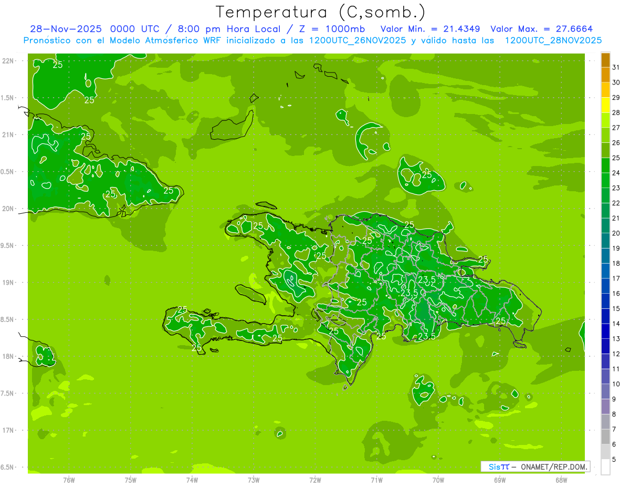Click the legend scale number '28'
The image size is (630, 487).
pyautogui.click(x=616, y=112)
